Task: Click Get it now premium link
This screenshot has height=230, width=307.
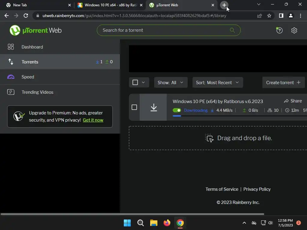Action: pos(93,120)
